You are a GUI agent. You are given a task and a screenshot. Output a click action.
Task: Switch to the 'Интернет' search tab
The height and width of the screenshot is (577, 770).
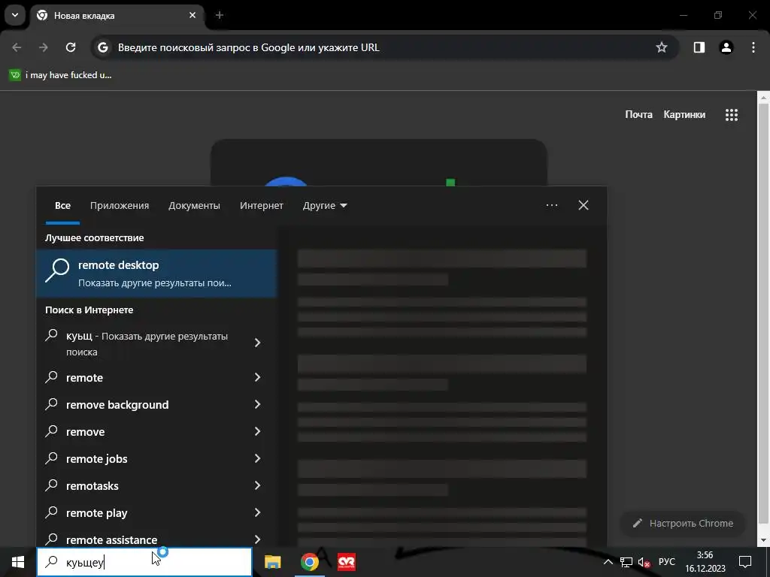(261, 206)
